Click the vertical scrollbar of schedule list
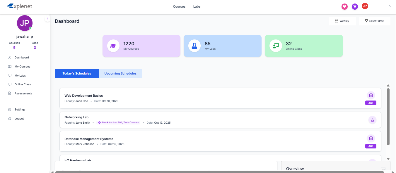396x173 pixels. (388, 117)
